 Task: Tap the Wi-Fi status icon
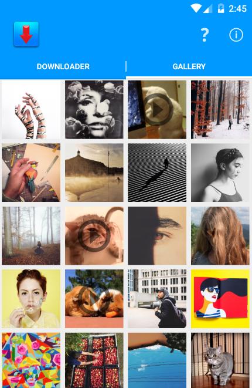click(196, 9)
